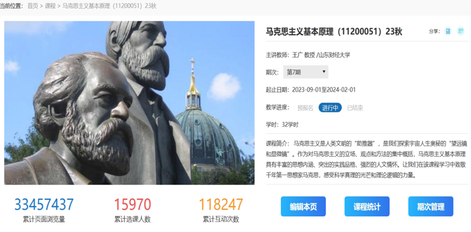471x232 pixels.
Task: Click the 33457437 page views count
Action: pos(44,204)
